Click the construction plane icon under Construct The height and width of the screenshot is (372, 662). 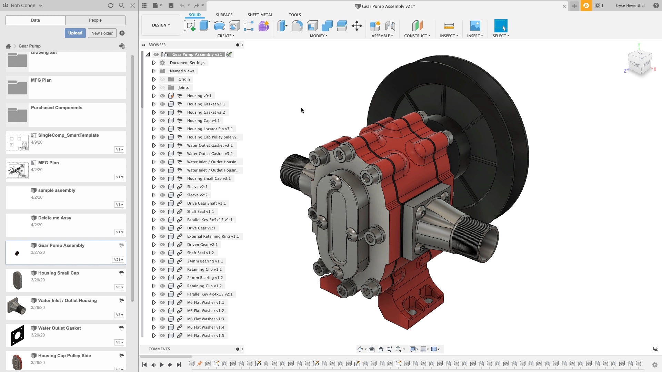[x=417, y=26]
